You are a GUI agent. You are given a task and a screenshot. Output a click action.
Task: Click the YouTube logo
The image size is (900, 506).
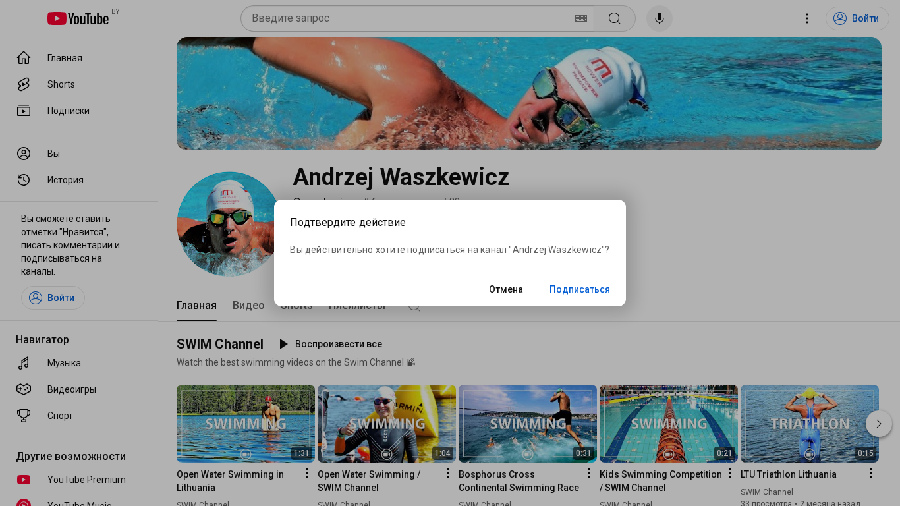coord(78,18)
